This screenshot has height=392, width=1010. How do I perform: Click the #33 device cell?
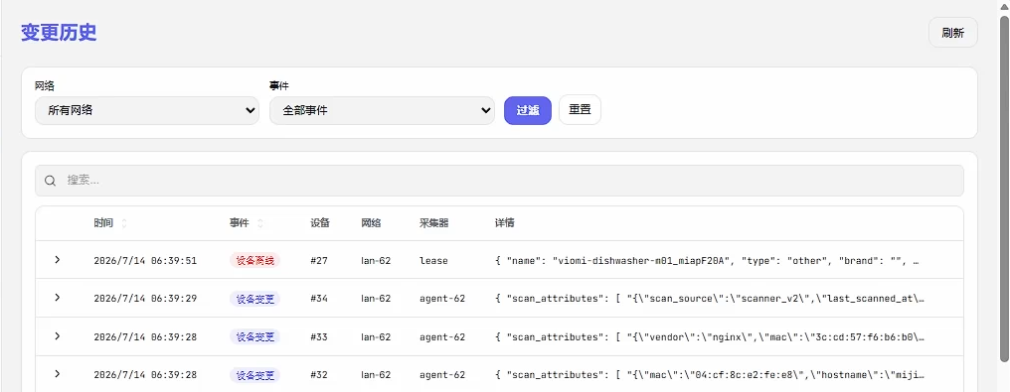point(319,336)
